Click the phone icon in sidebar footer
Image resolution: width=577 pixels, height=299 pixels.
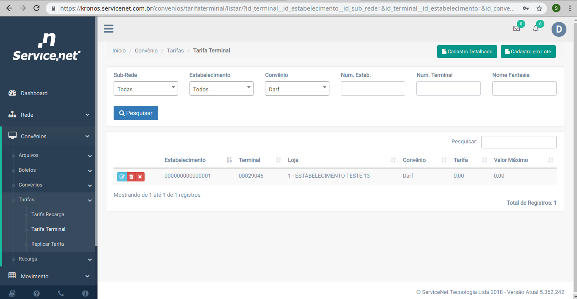[61, 293]
